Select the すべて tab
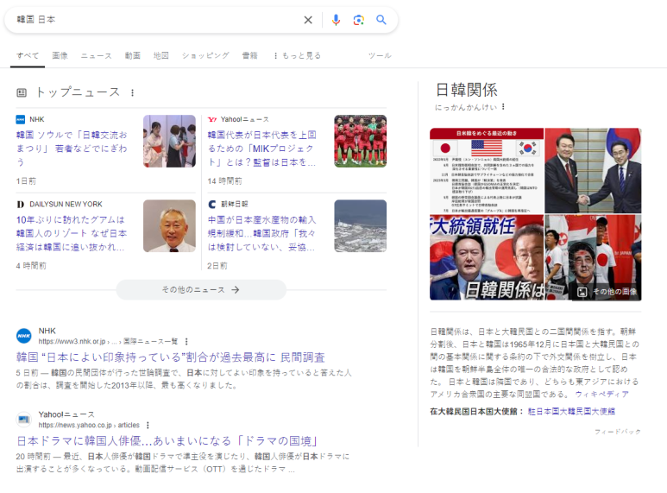 [x=28, y=55]
